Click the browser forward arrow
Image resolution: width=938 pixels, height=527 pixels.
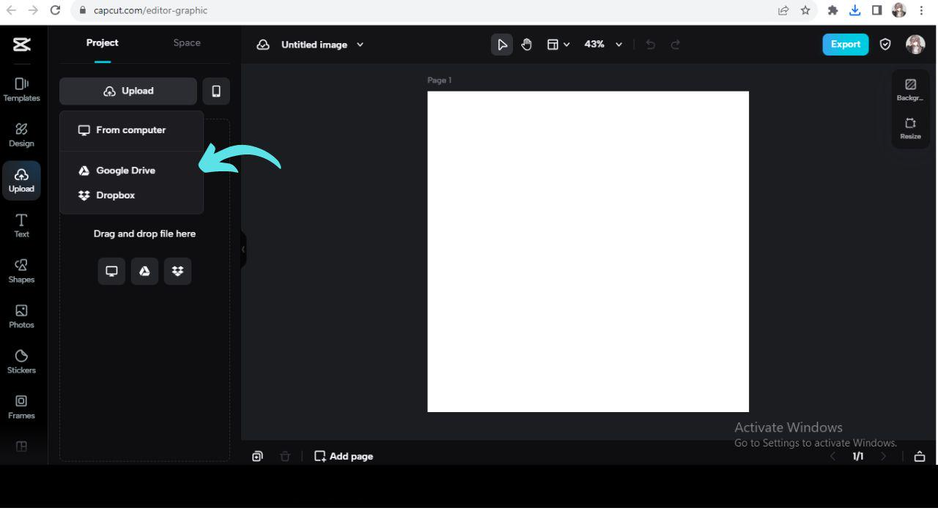[33, 10]
